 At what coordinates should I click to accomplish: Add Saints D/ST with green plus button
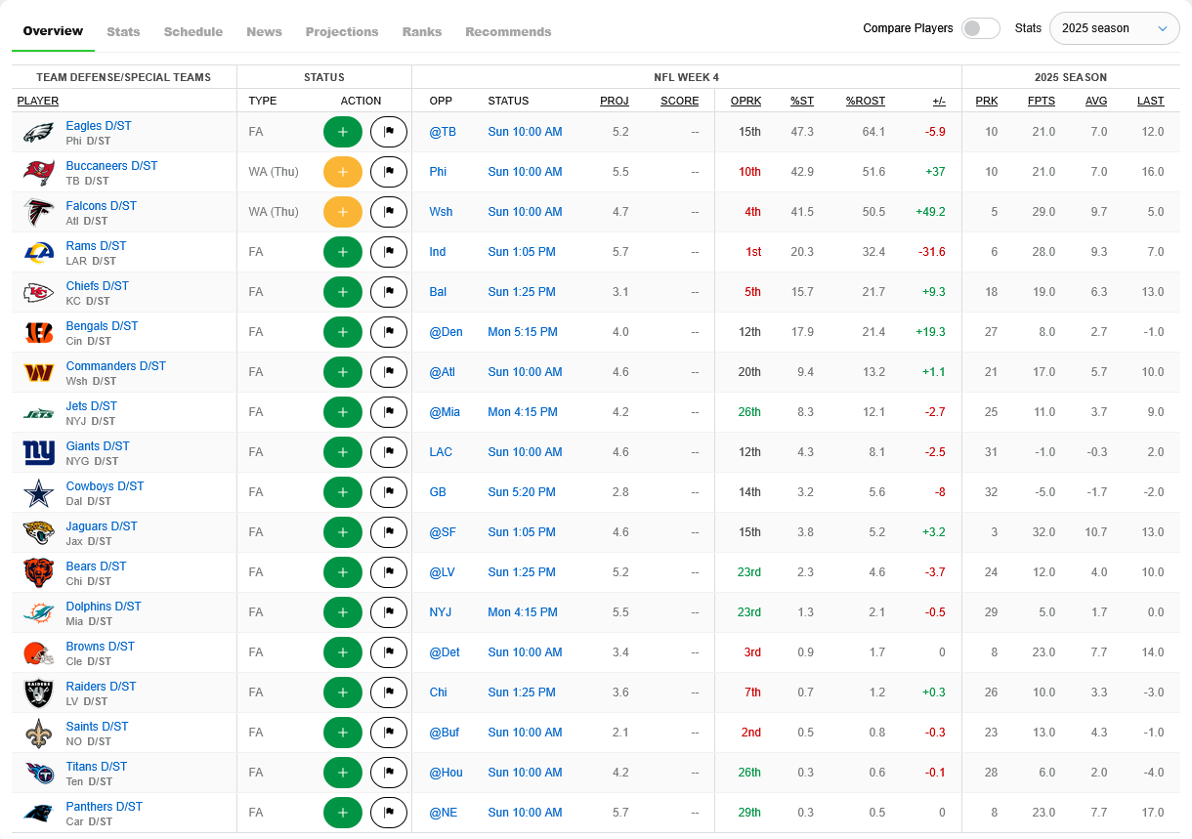pyautogui.click(x=343, y=733)
